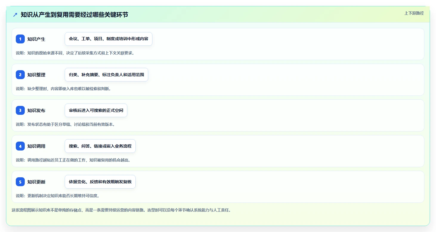The width and height of the screenshot is (436, 232).
Task: Click the 依据变化、反馈和有效期触发复核 chip
Action: [100, 182]
